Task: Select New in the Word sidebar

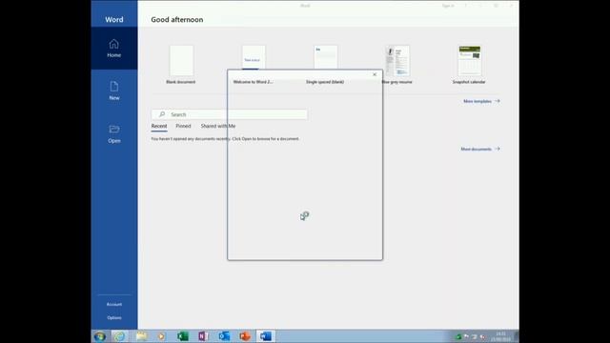Action: [x=114, y=91]
